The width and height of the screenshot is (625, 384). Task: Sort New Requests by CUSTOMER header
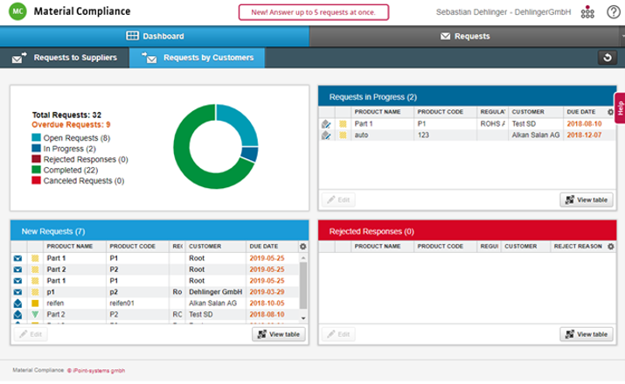coord(205,247)
